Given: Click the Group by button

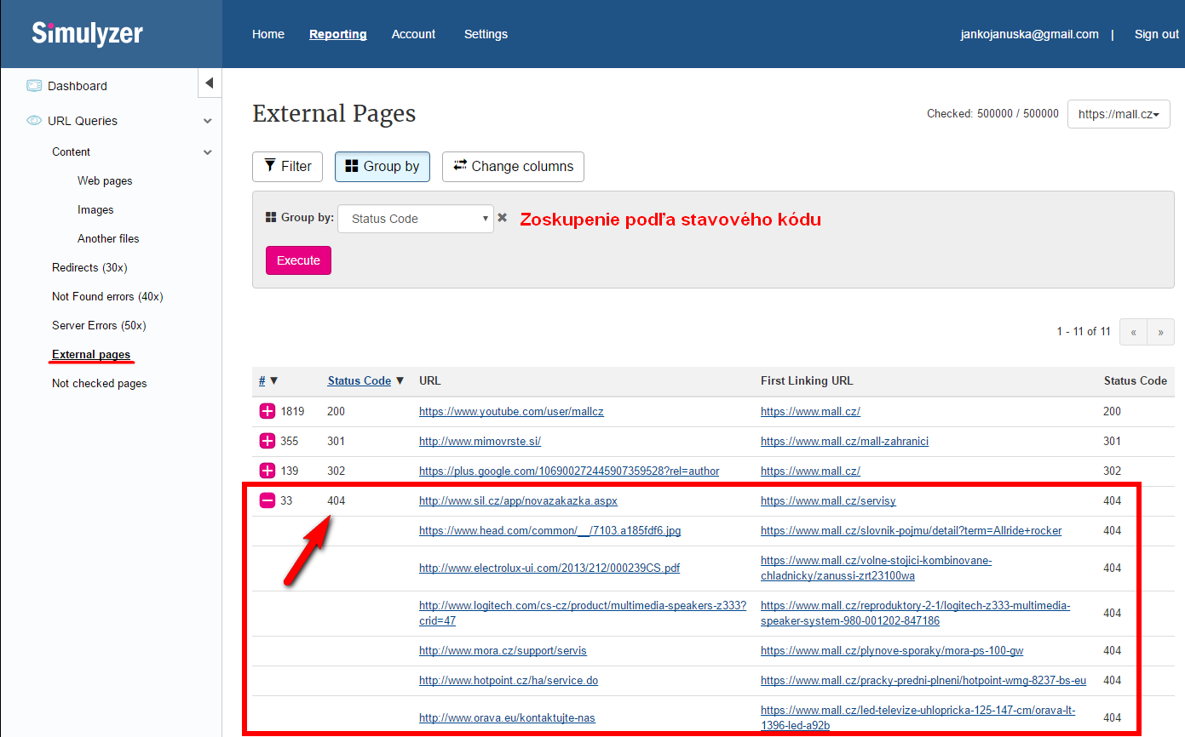Looking at the screenshot, I should pyautogui.click(x=383, y=166).
